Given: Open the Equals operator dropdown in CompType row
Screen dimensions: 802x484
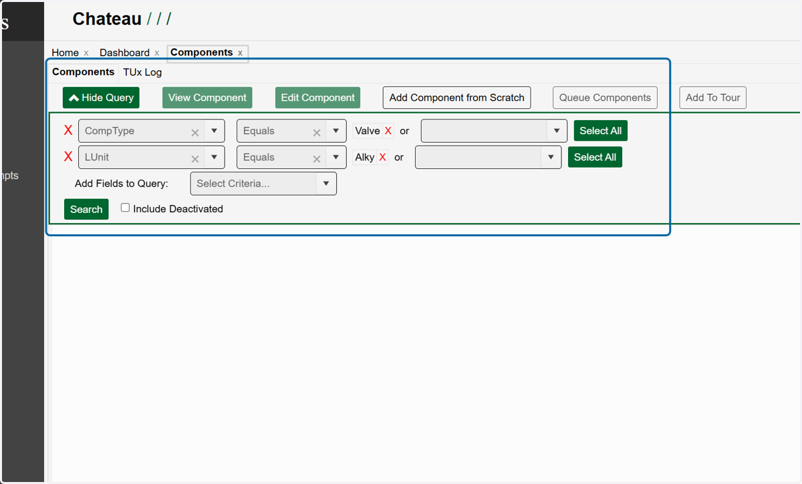Looking at the screenshot, I should [x=336, y=131].
